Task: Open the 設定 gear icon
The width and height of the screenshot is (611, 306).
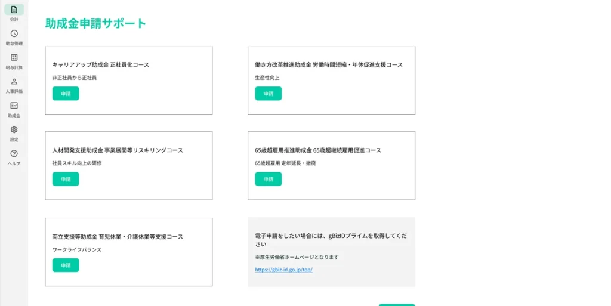Action: (x=14, y=129)
